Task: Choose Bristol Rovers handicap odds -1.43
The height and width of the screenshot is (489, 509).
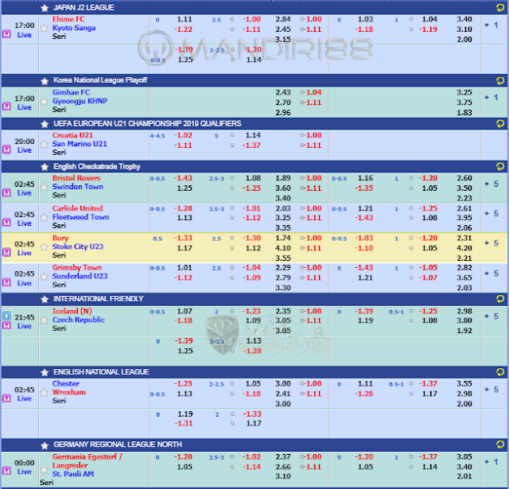Action: (183, 178)
